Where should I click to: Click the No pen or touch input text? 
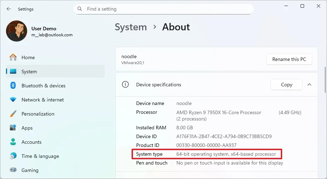coord(230,163)
